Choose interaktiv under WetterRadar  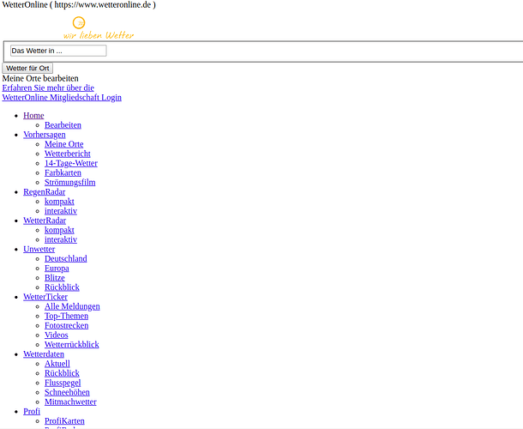pyautogui.click(x=60, y=239)
